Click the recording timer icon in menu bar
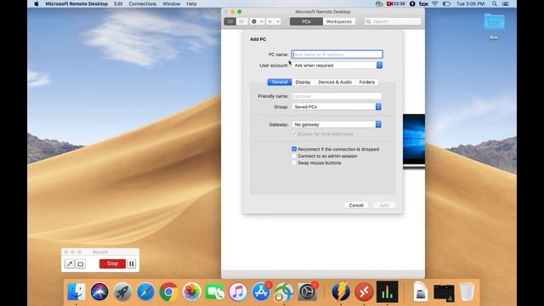Viewport: 544px width, 306px height. [396, 3]
